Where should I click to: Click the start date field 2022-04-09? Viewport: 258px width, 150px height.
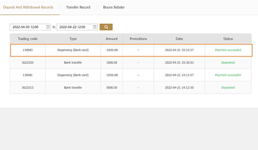point(30,27)
